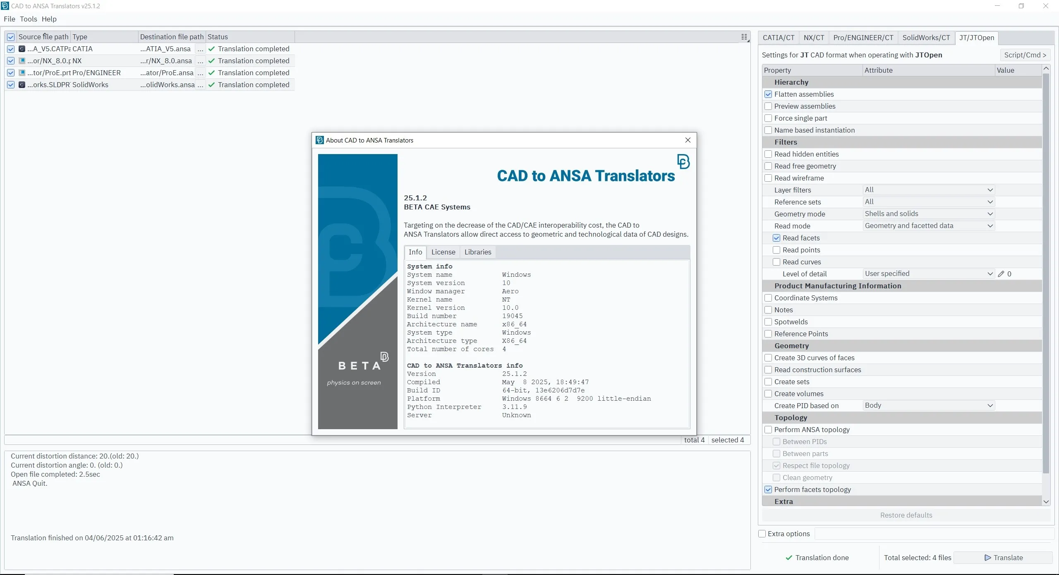Select the Info tab in About dialog
1059x575 pixels.
415,252
